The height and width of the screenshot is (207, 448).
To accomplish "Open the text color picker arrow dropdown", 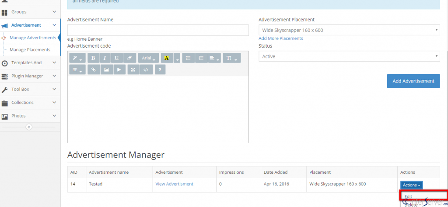I will coord(177,58).
